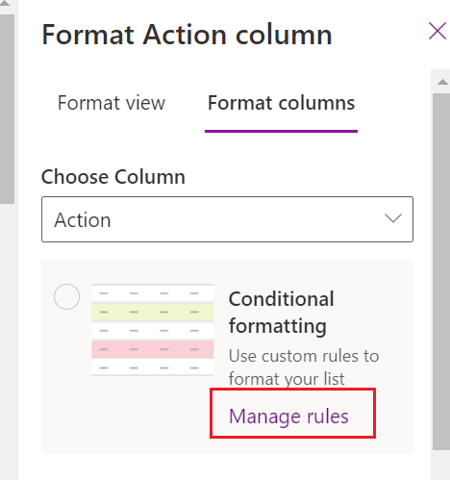Click the page scrollbar up arrow on the left edge
The height and width of the screenshot is (480, 450).
pyautogui.click(x=5, y=3)
